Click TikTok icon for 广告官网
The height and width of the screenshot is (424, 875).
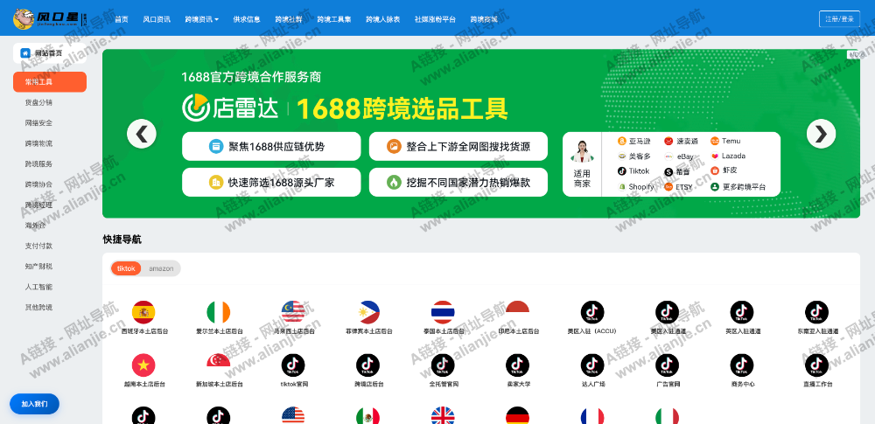coord(667,365)
